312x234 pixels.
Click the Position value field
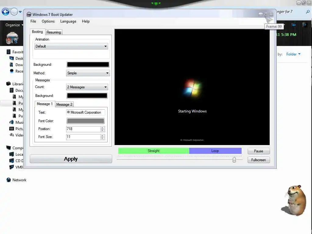(83, 129)
